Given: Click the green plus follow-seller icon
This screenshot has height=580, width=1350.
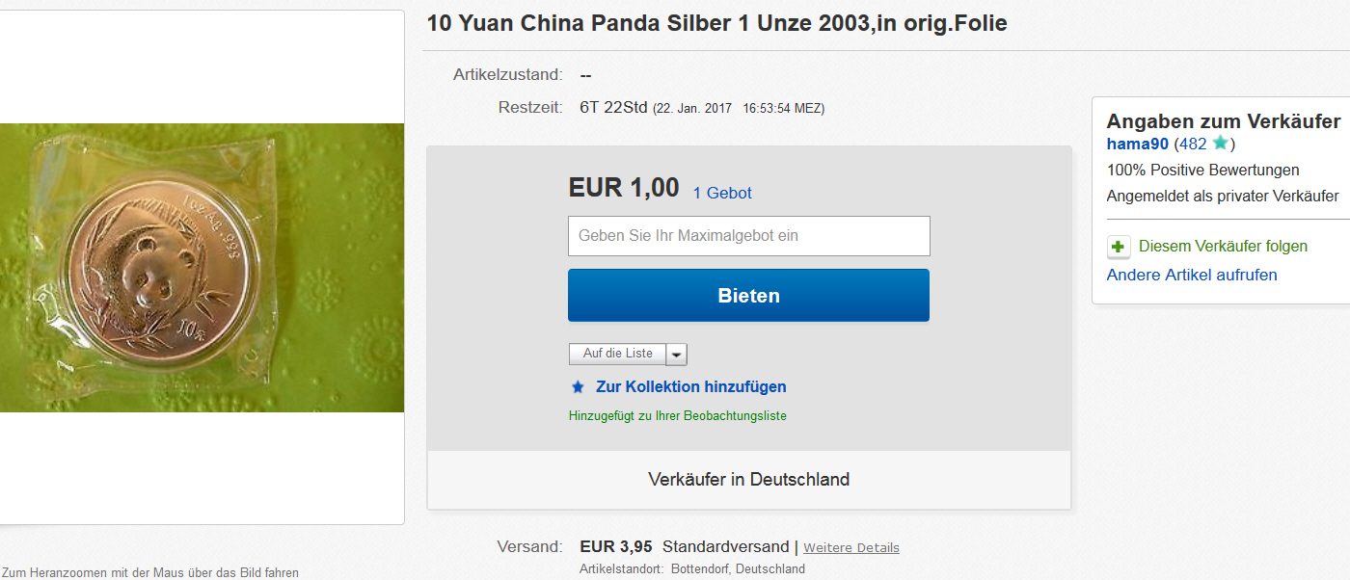Looking at the screenshot, I should 1119,247.
